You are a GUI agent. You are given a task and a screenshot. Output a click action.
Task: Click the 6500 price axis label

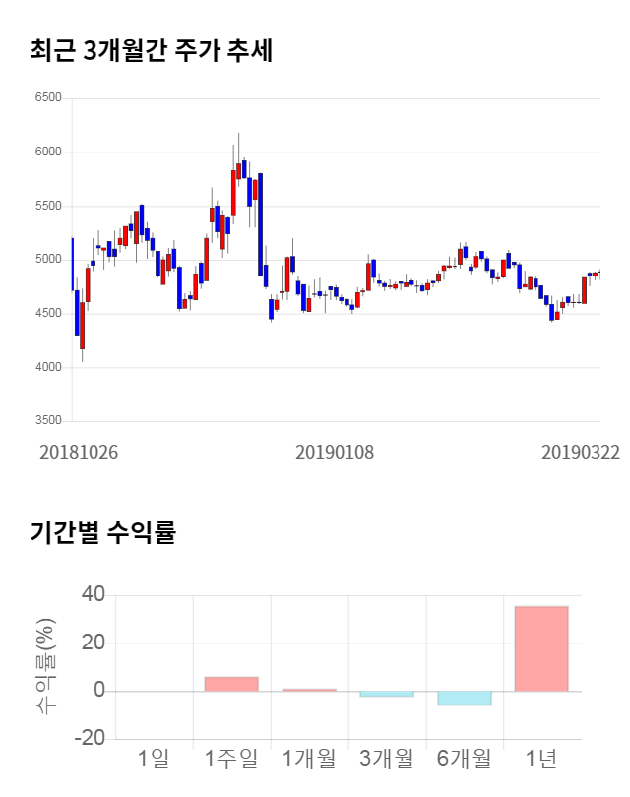pos(47,98)
